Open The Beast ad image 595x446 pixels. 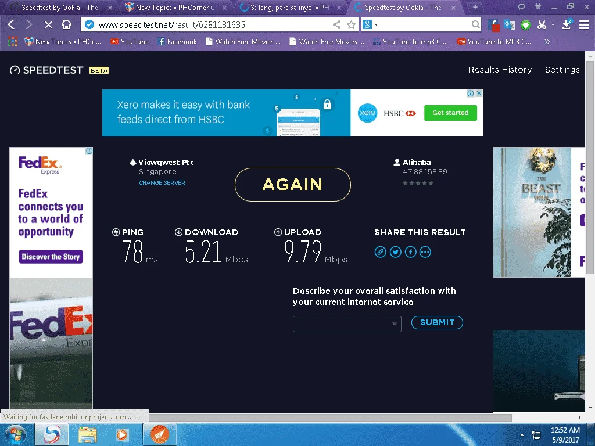pyautogui.click(x=532, y=213)
